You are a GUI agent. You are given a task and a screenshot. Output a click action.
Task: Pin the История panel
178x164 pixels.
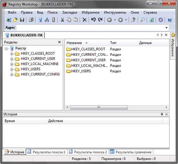coord(162,114)
